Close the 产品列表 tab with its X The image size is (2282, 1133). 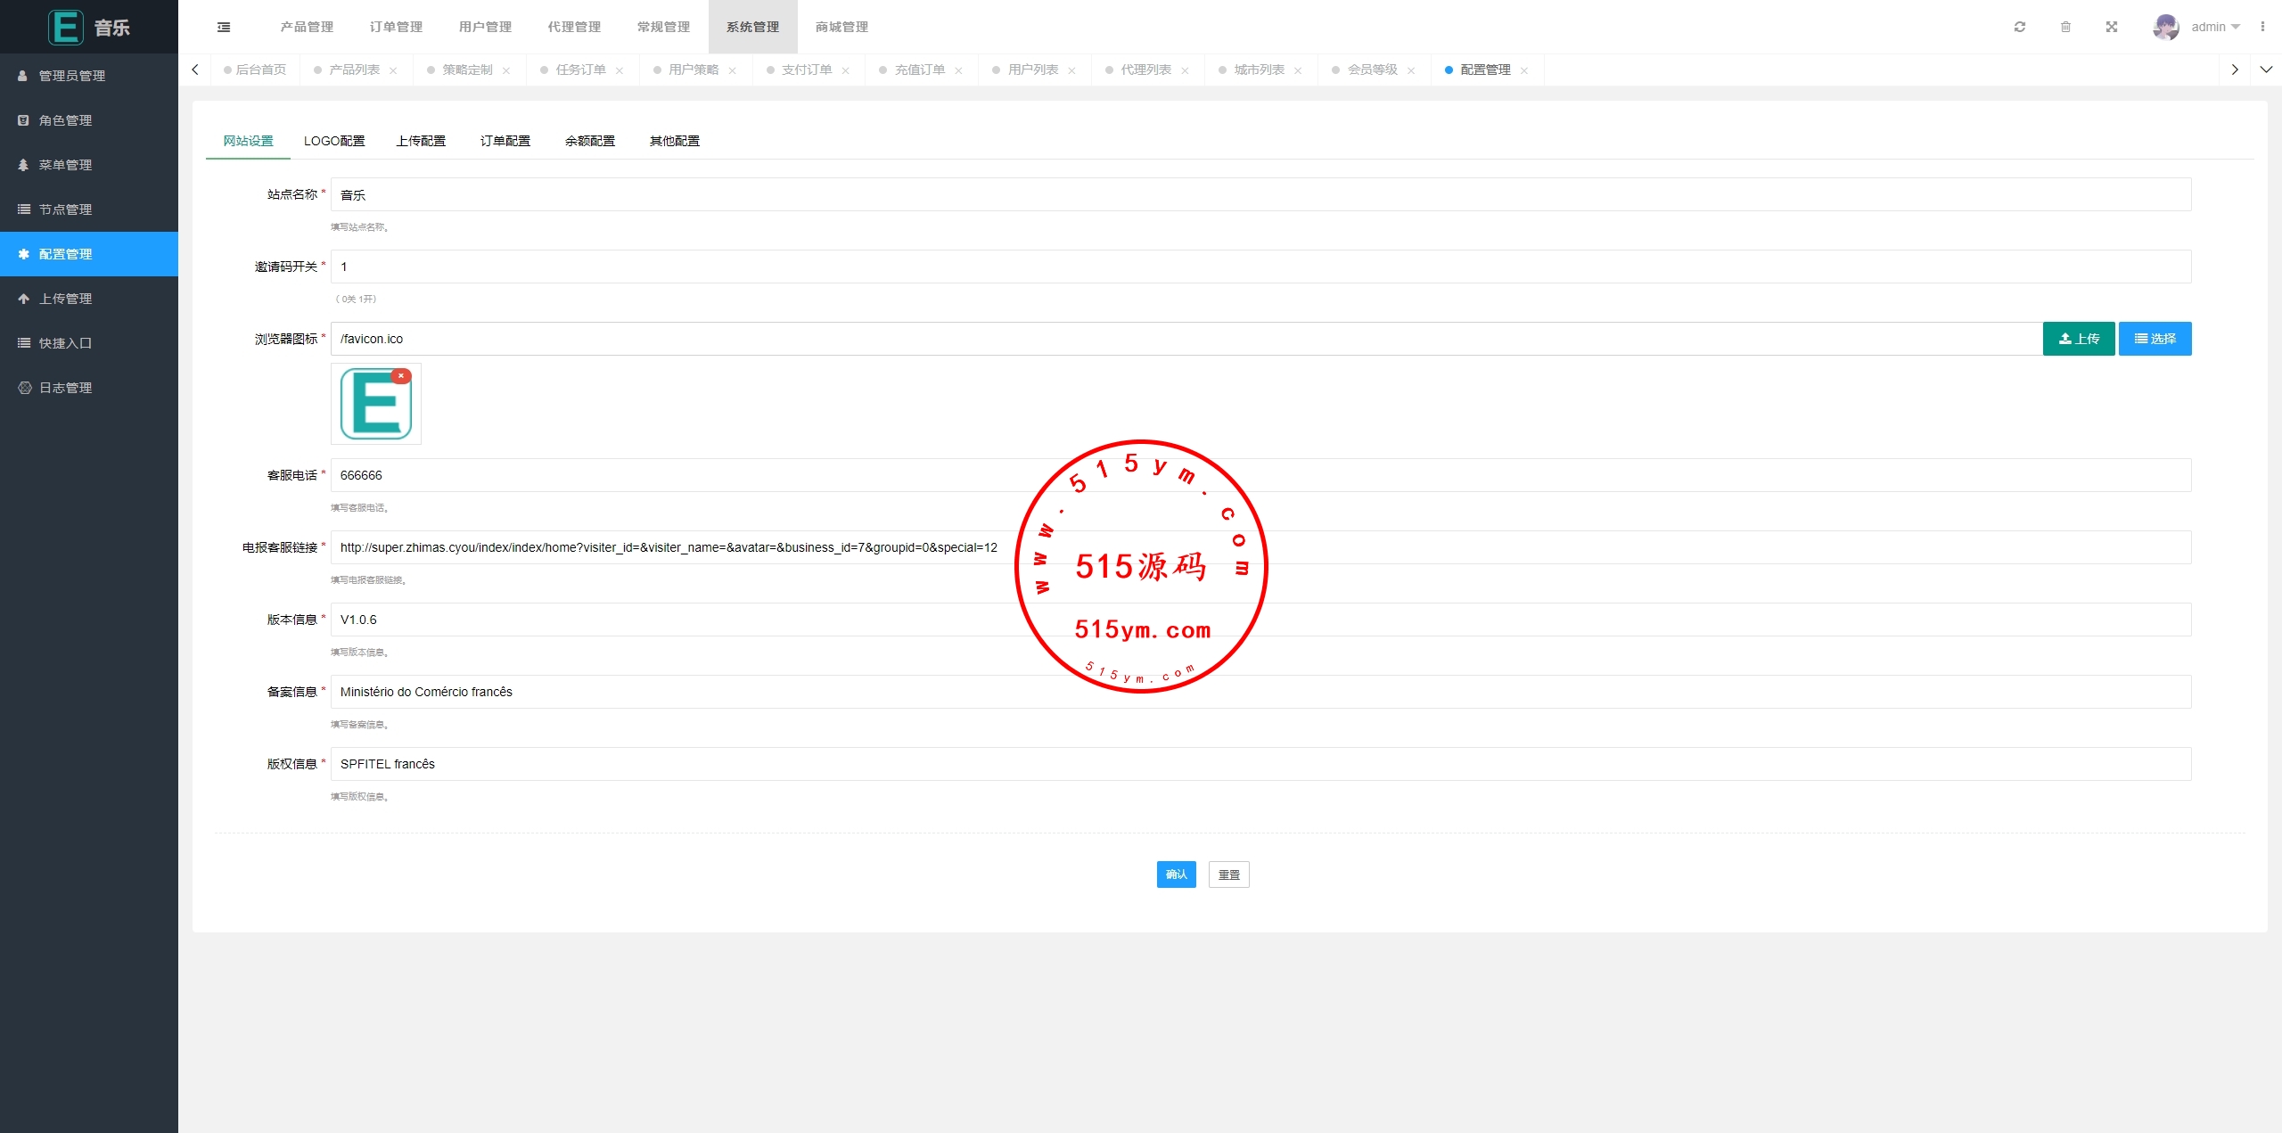[393, 70]
